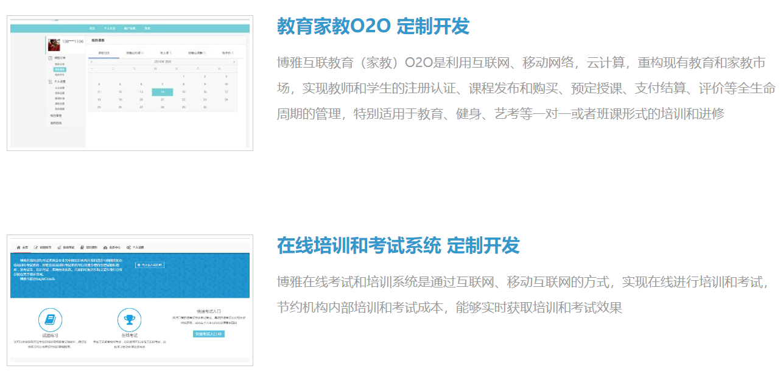Click the 课程订单 sidebar icon
Screen dimensions: 783x388
pos(51,58)
